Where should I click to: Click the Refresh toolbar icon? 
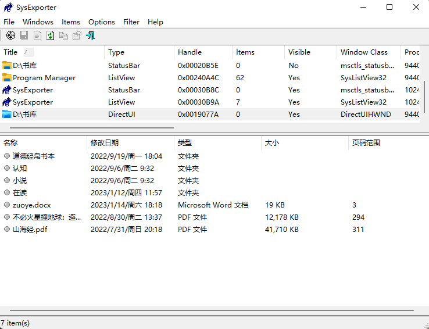(51, 35)
